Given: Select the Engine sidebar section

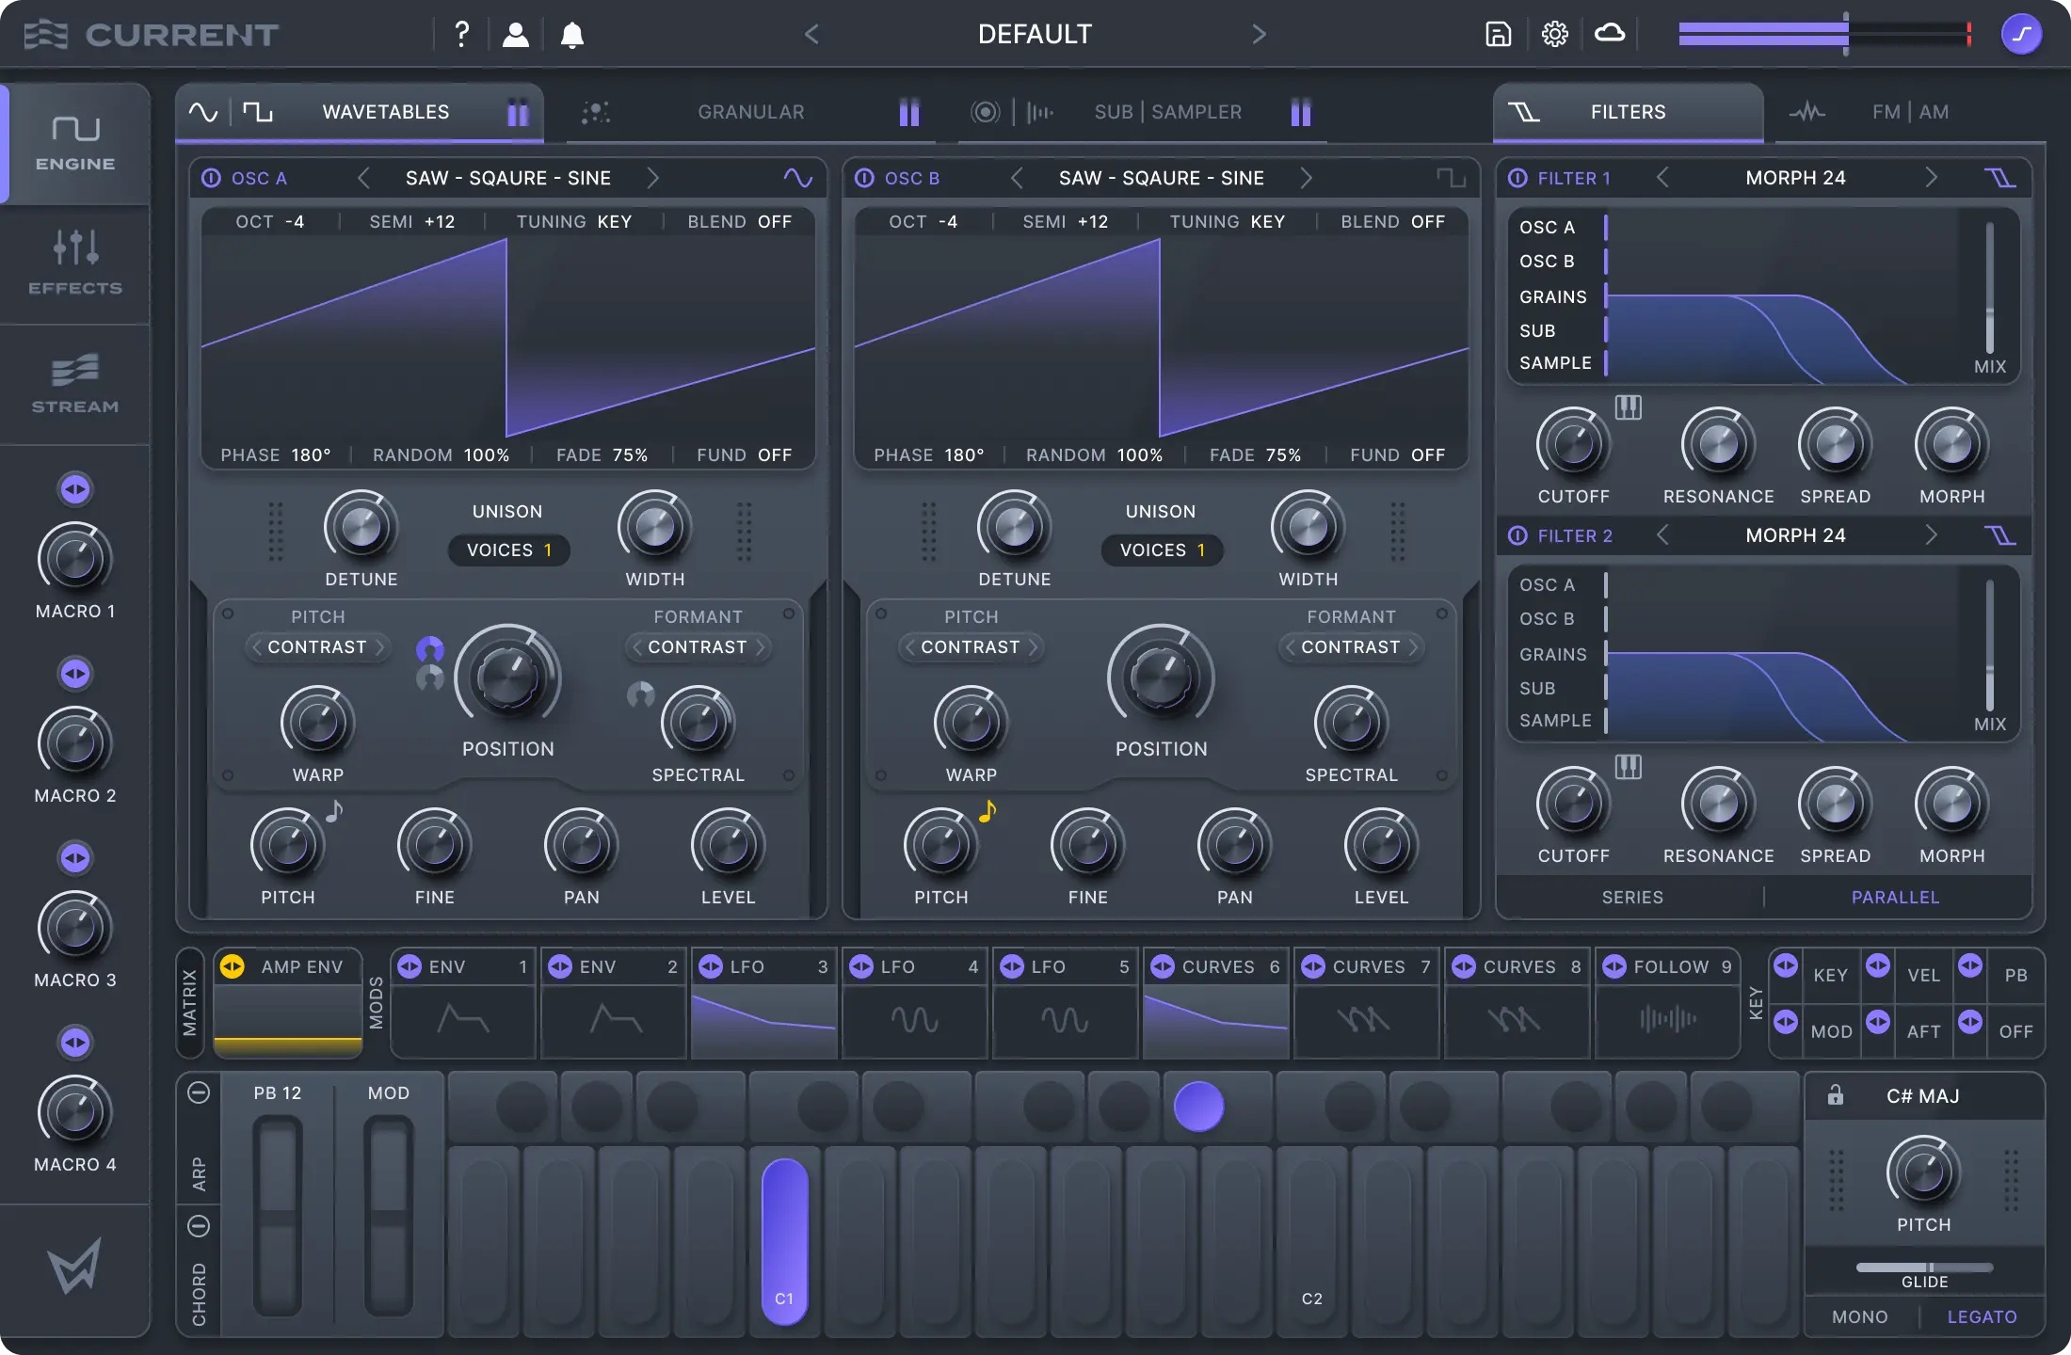Looking at the screenshot, I should pos(75,144).
